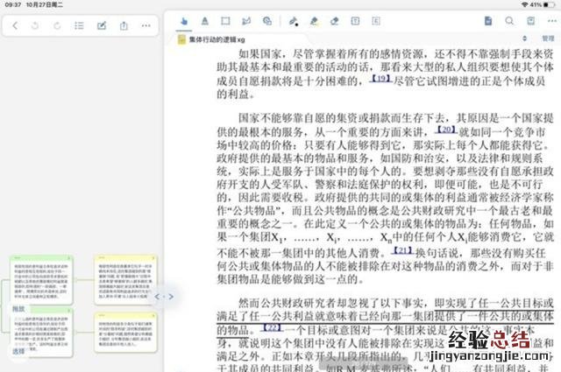561x372 pixels.
Task: Open the outline list view icon
Action: (x=80, y=26)
